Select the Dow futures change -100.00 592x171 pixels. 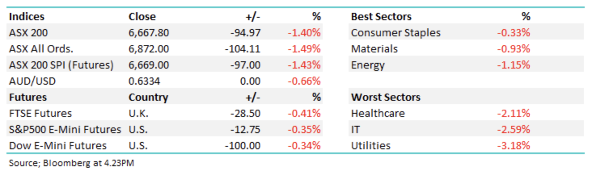[x=243, y=146]
